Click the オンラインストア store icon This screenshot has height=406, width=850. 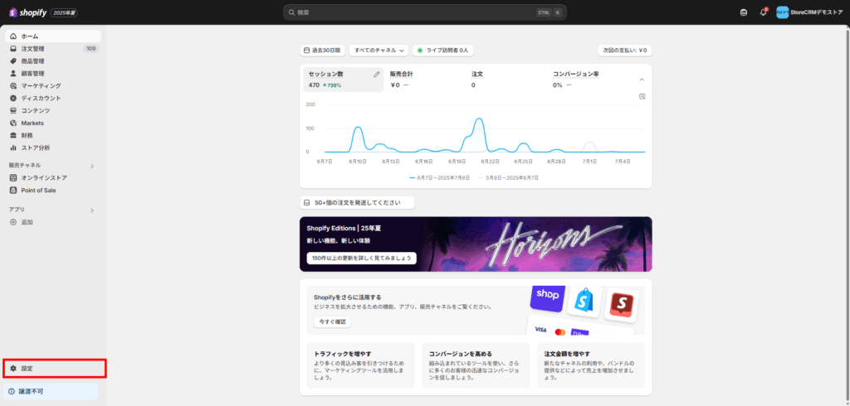tap(13, 177)
